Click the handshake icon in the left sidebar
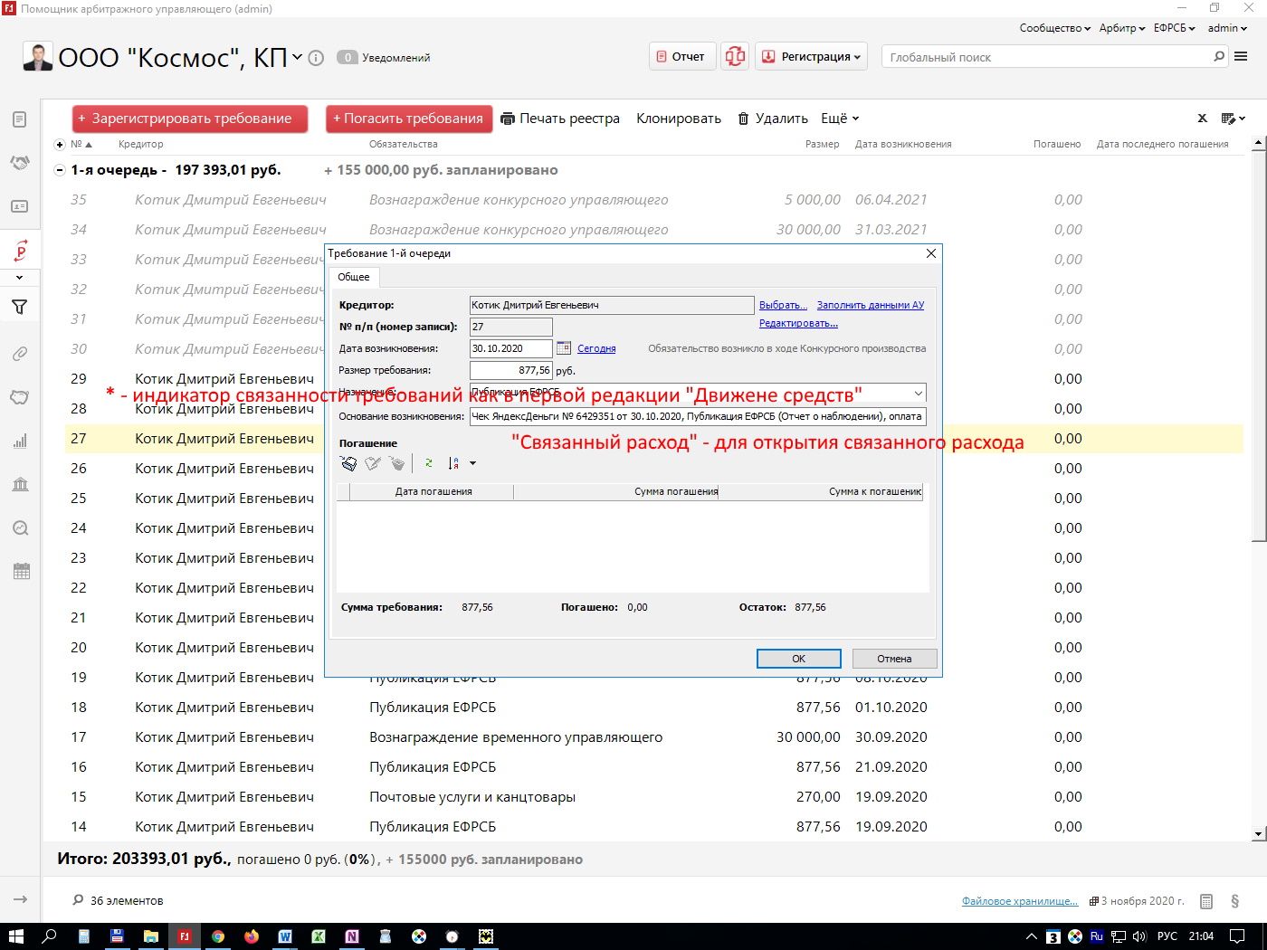The image size is (1267, 950). [x=20, y=163]
